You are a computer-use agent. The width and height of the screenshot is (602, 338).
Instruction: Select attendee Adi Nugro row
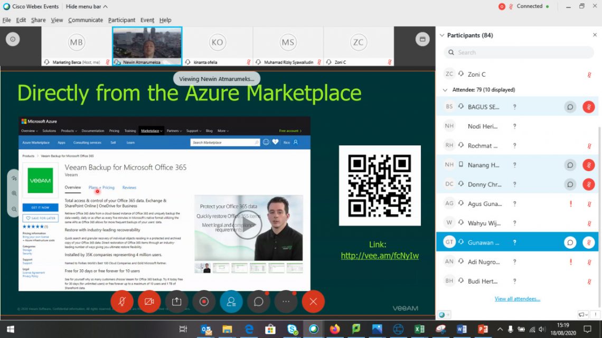pyautogui.click(x=517, y=262)
